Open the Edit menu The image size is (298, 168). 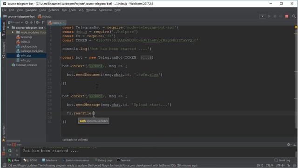pos(12,10)
